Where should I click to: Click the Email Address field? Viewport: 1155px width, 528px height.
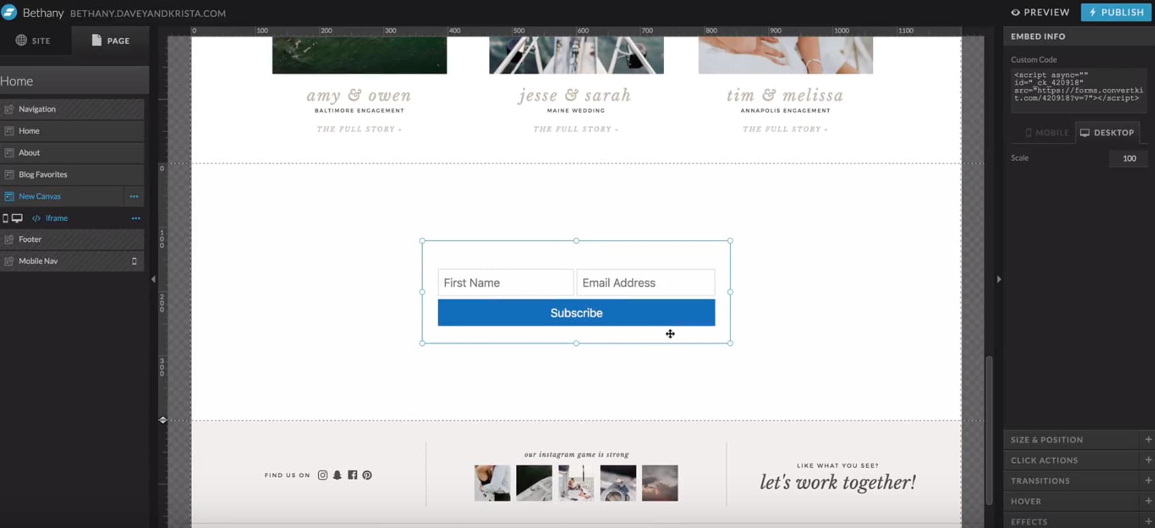[646, 283]
